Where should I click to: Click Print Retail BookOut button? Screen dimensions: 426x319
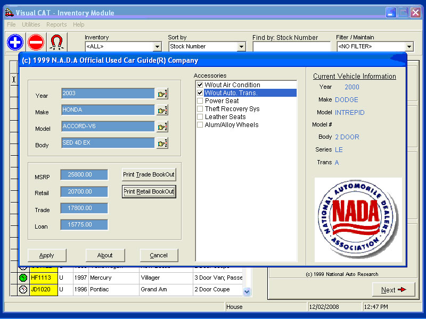(149, 191)
